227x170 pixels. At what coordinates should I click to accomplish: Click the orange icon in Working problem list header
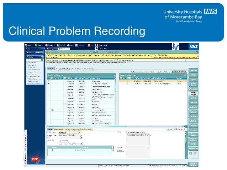(121, 78)
